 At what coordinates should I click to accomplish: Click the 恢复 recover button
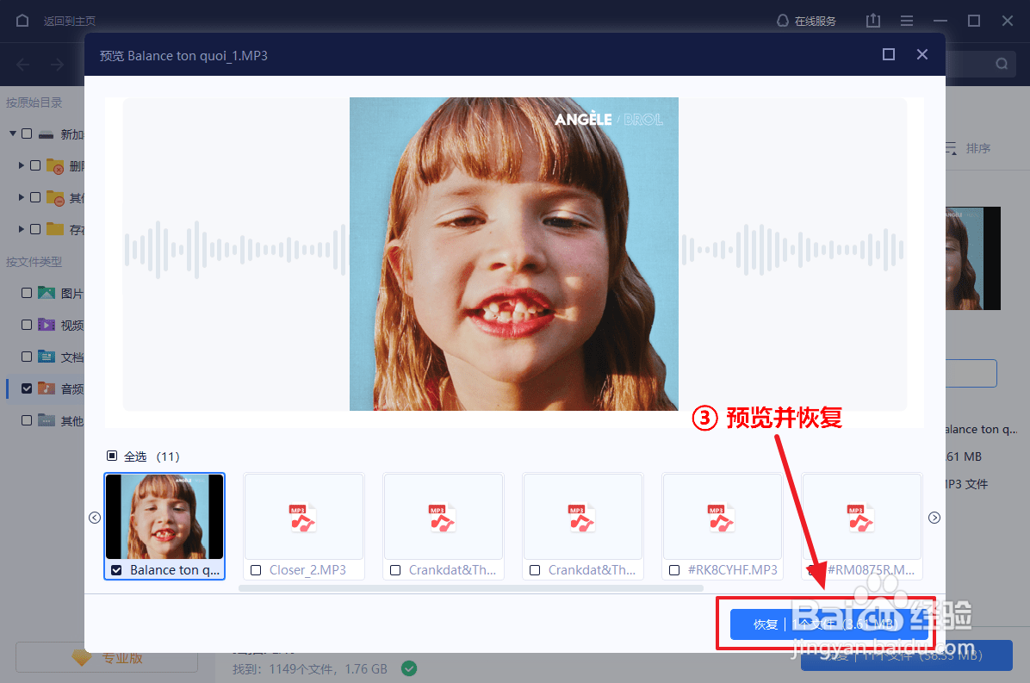[829, 625]
